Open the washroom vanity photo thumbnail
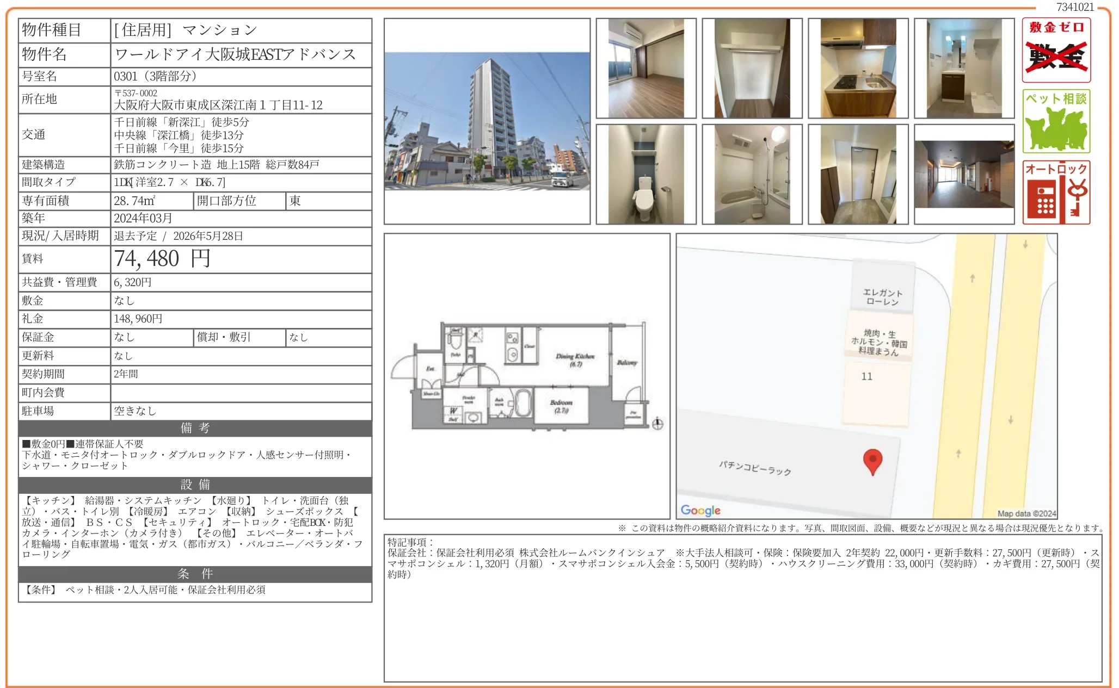The height and width of the screenshot is (688, 1119). point(964,68)
